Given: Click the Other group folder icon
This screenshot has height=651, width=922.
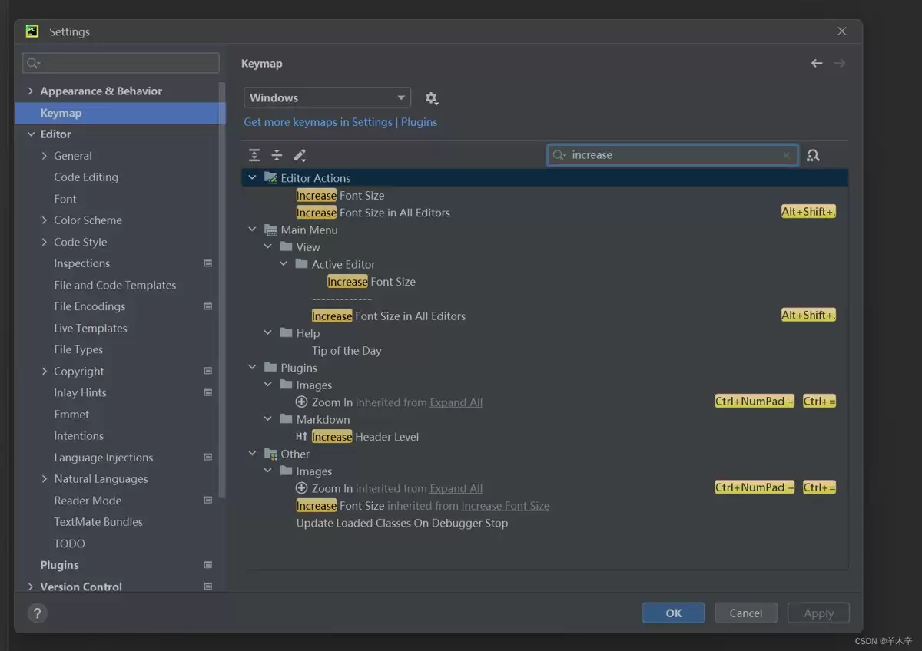Looking at the screenshot, I should (x=270, y=454).
